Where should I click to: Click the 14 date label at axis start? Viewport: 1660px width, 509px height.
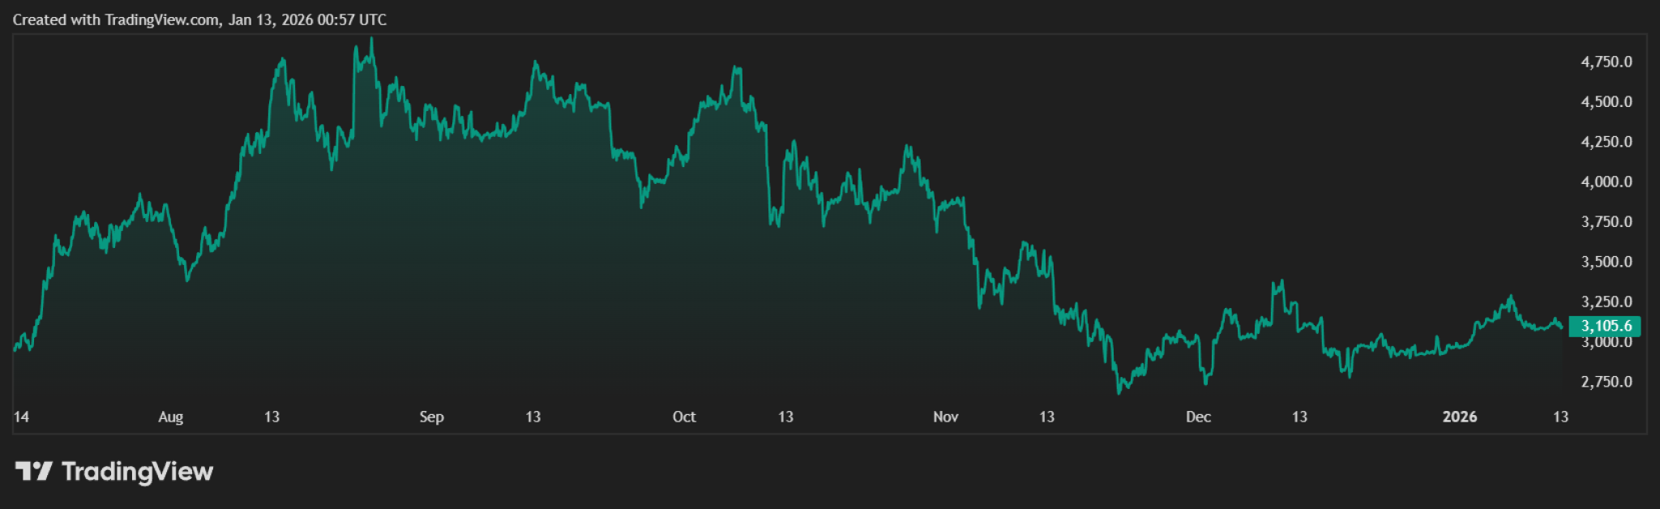click(x=21, y=417)
